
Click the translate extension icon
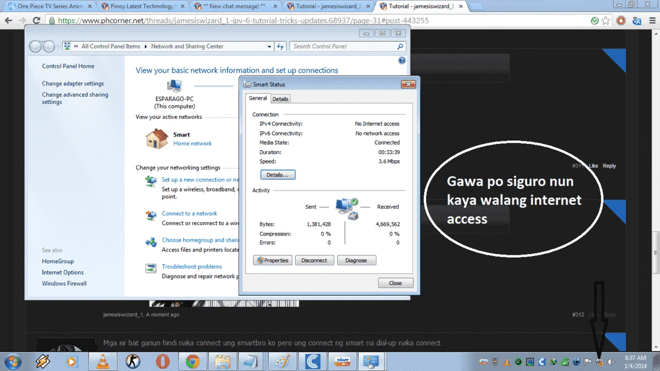click(x=637, y=20)
